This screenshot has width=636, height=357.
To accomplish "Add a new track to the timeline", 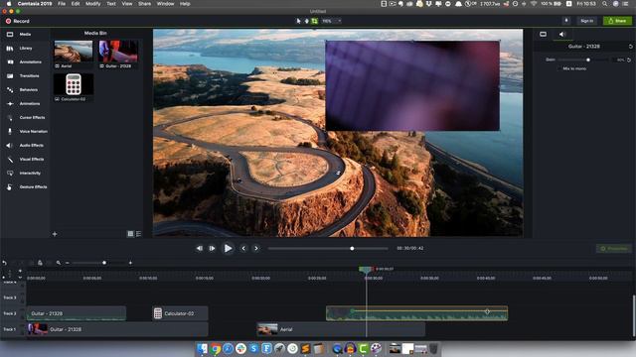I will pos(20,271).
